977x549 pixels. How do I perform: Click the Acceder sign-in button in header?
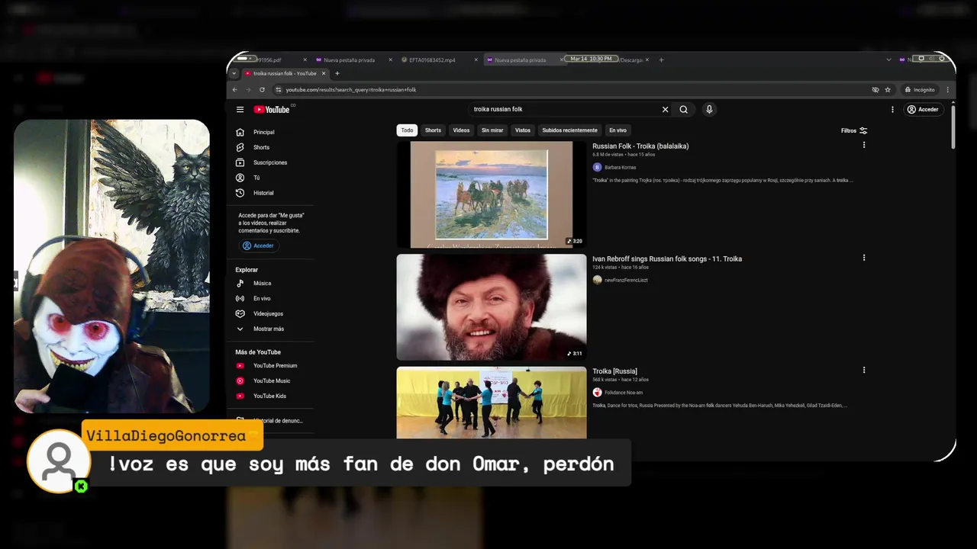pyautogui.click(x=922, y=109)
